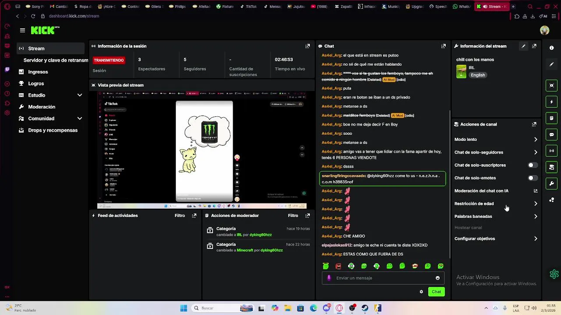Pop out the Información de la sesión panel
Image resolution: width=561 pixels, height=315 pixels.
tap(308, 46)
